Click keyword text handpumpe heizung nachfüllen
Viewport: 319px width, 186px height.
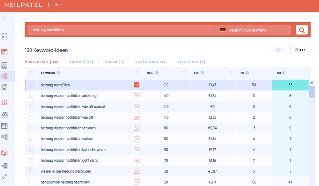[65, 182]
